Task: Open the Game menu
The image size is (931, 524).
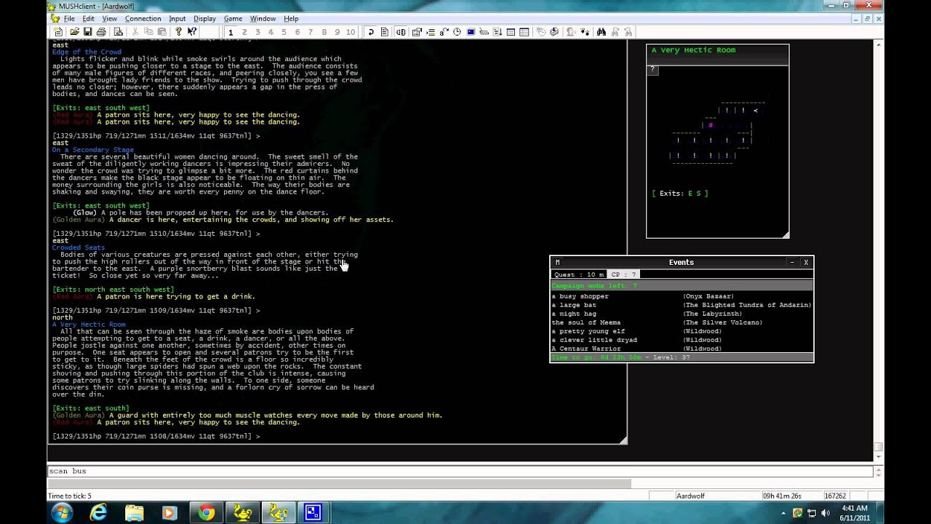Action: (233, 18)
